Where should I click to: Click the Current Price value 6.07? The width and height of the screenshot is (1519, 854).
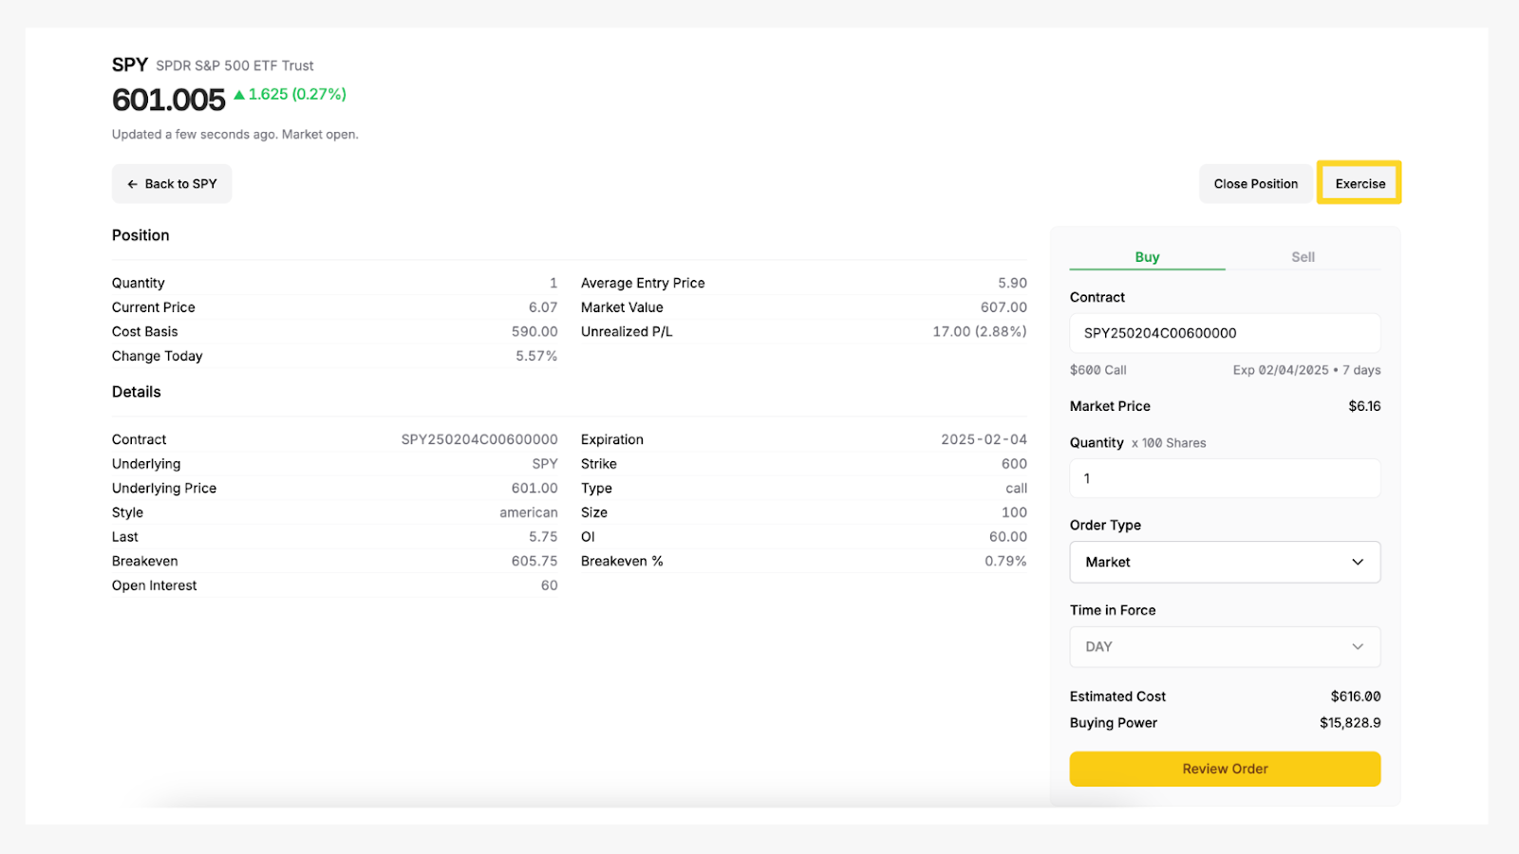click(x=543, y=307)
